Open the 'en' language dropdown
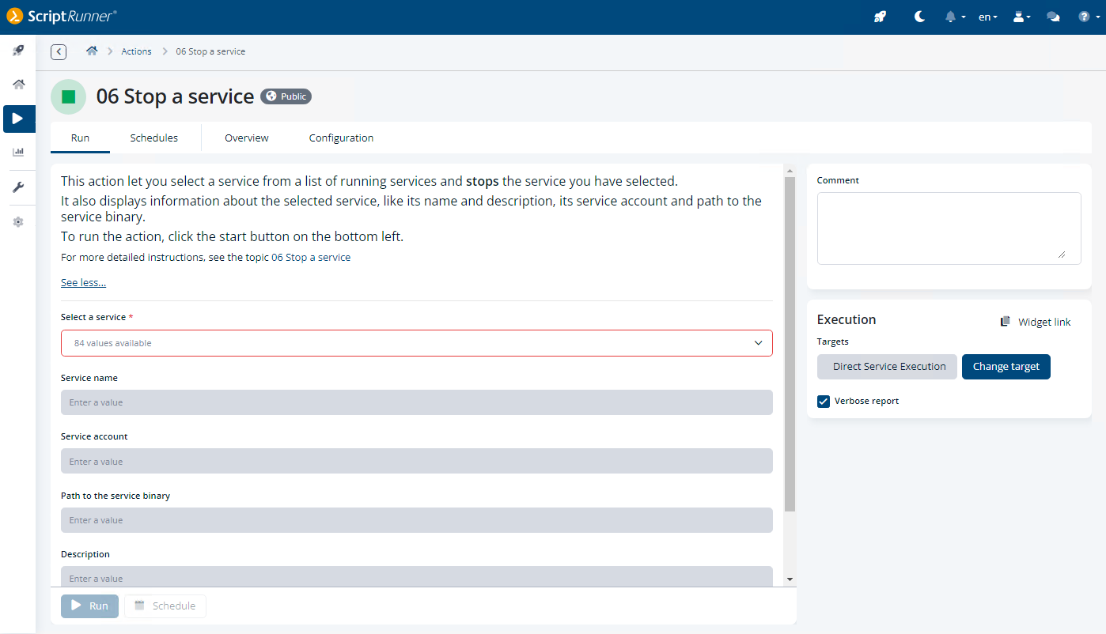 [988, 17]
